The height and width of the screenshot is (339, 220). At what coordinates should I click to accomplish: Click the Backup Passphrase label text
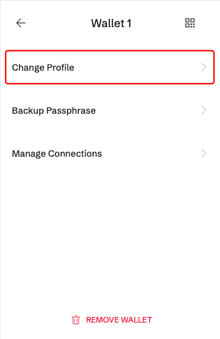click(x=54, y=111)
